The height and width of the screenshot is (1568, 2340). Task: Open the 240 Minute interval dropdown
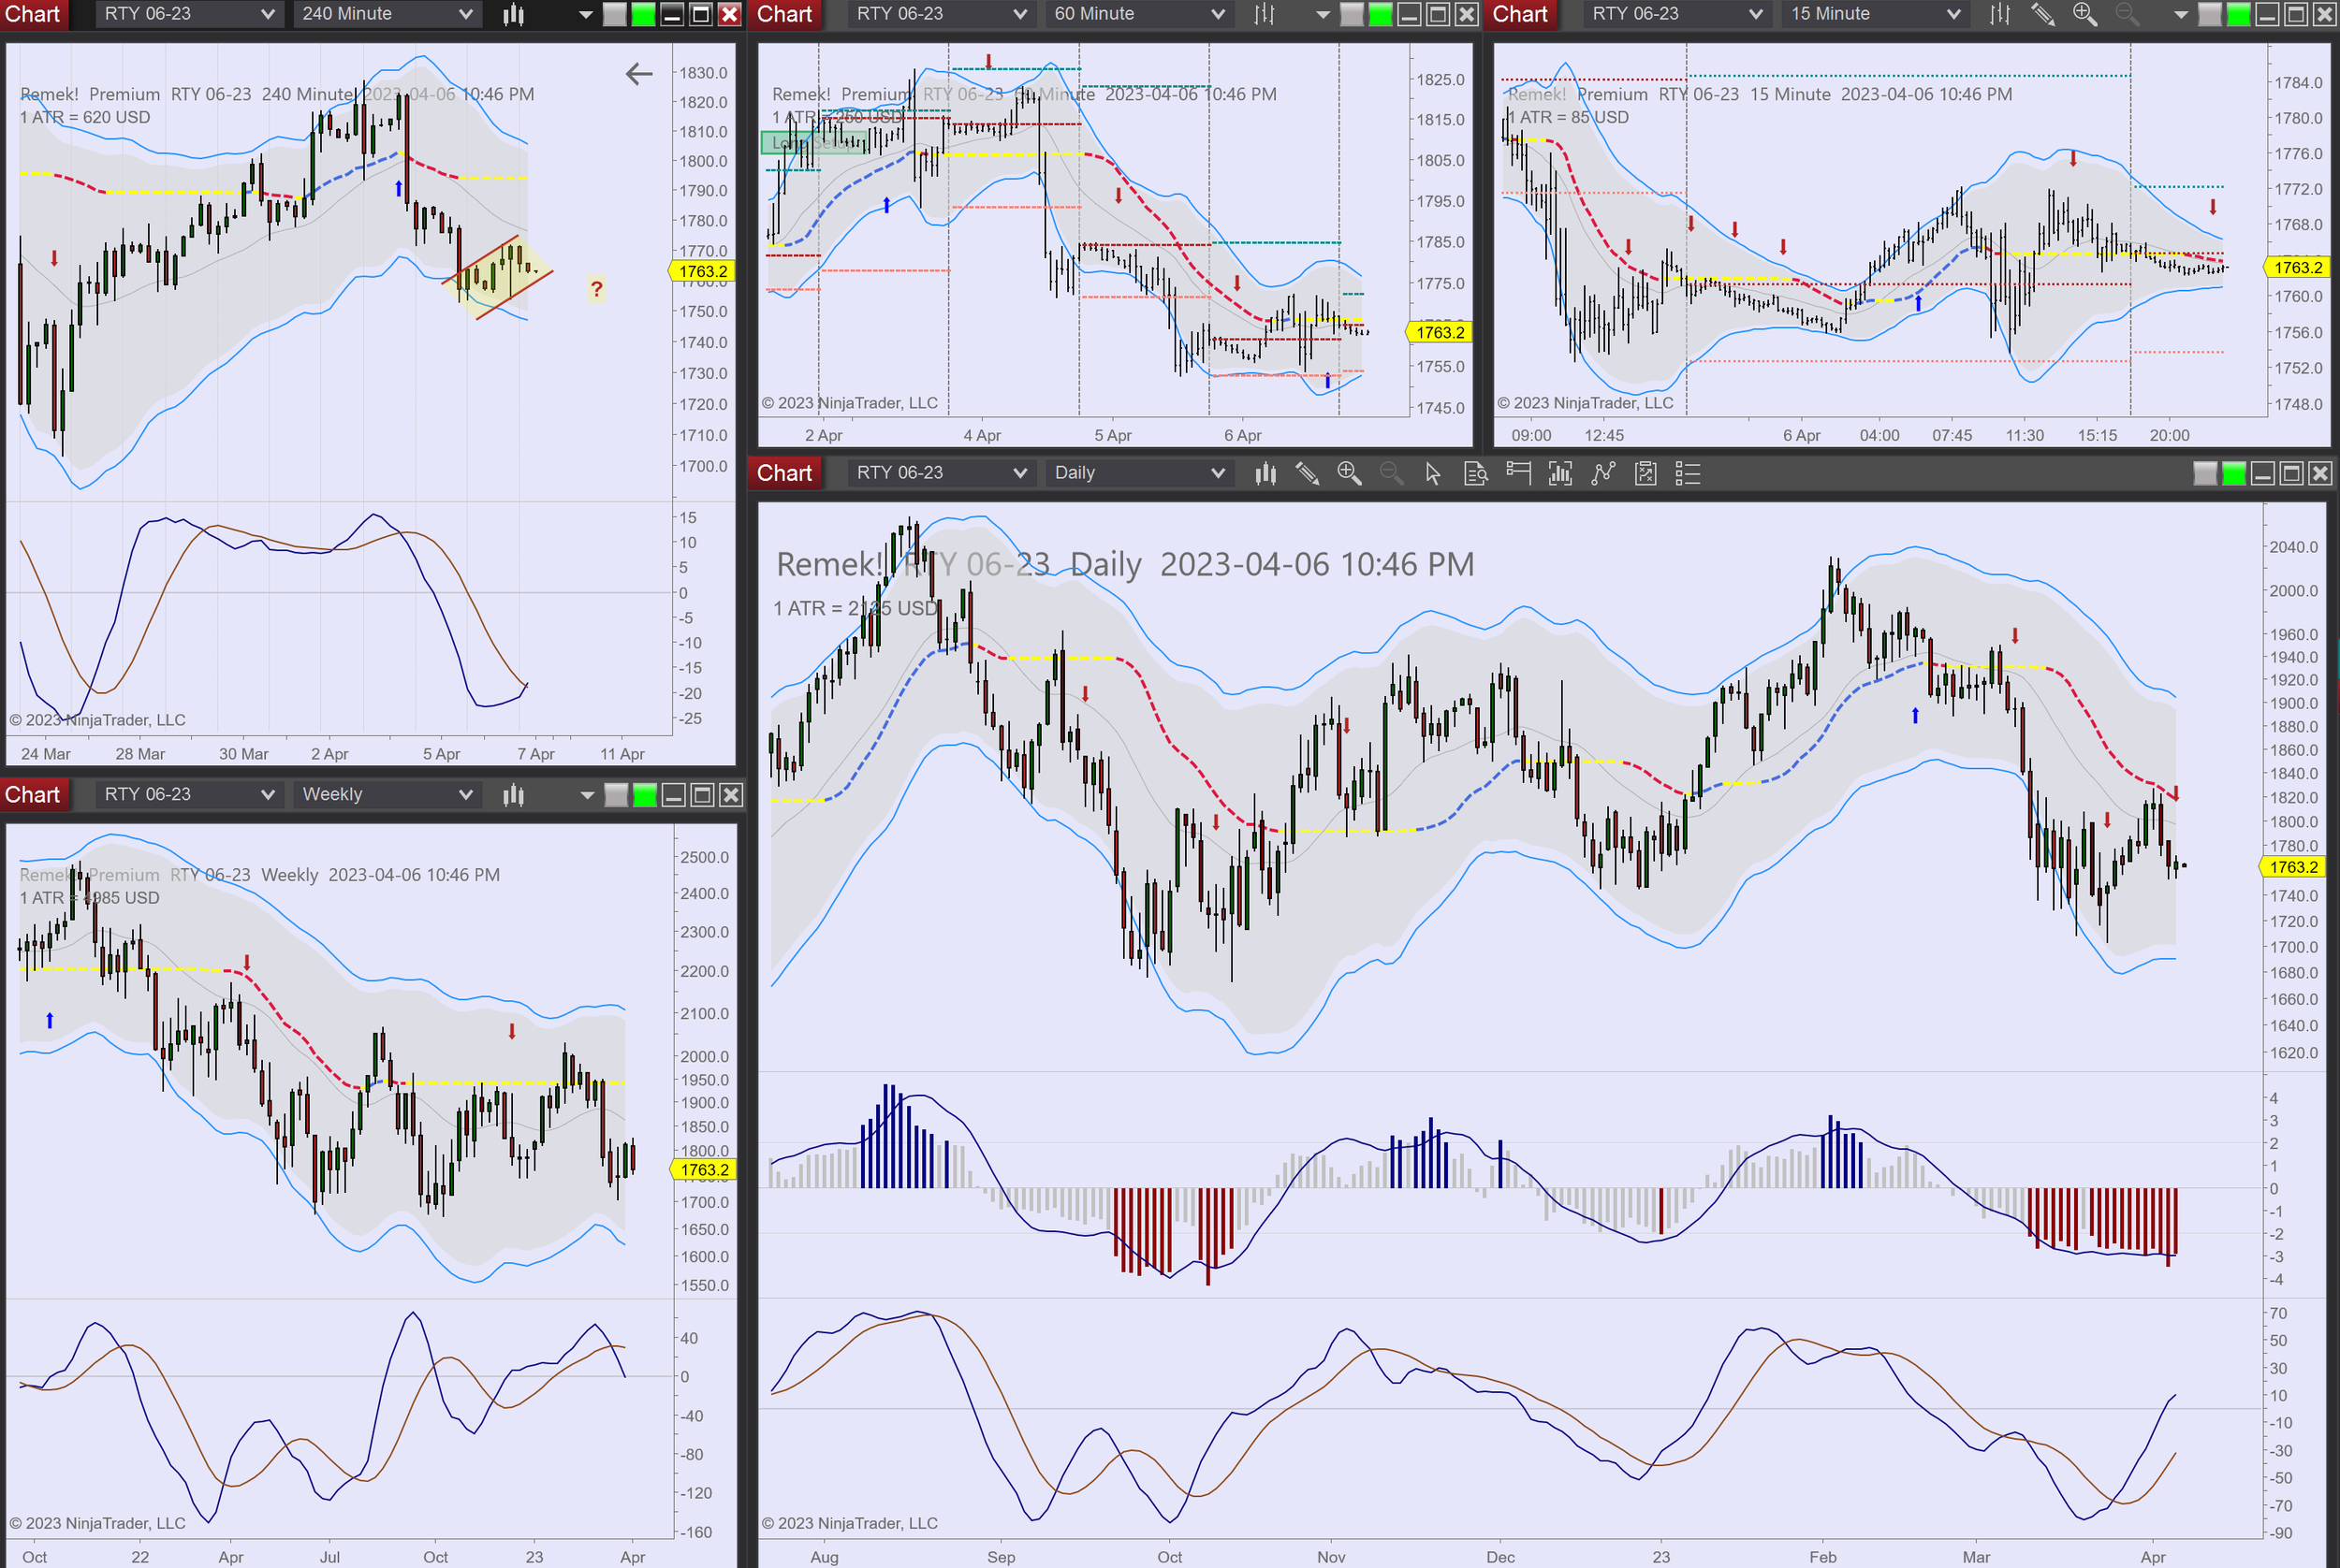[x=387, y=14]
